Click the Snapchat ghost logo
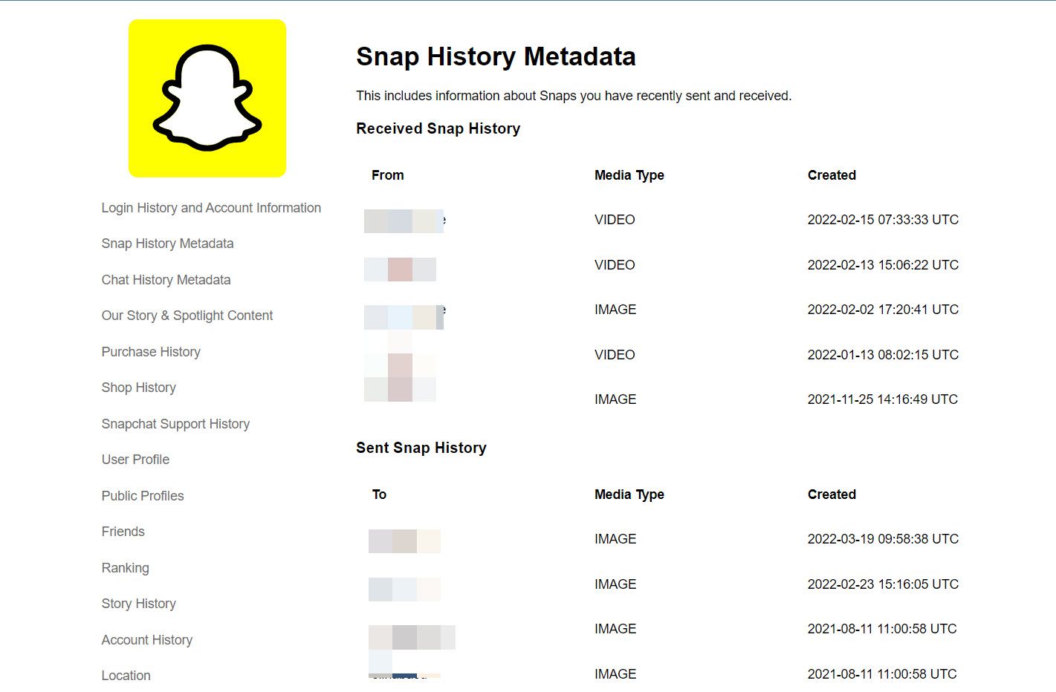 click(x=207, y=98)
